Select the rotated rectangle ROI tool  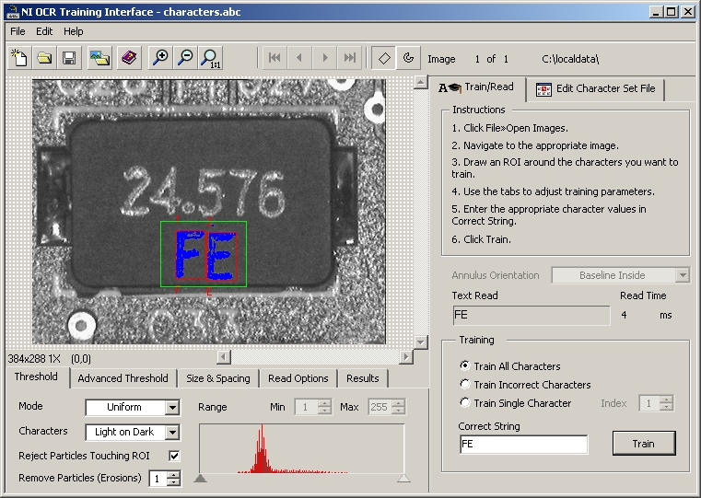tap(384, 58)
